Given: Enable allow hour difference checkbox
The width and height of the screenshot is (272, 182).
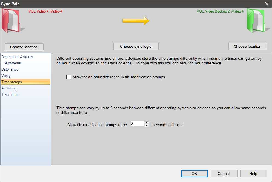Looking at the screenshot, I should tap(69, 77).
